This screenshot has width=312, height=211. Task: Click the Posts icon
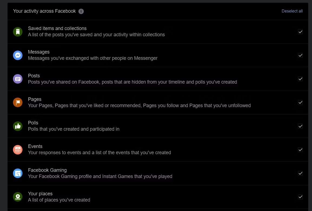(x=18, y=79)
